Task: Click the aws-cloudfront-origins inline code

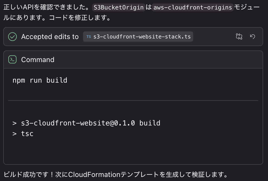Action: (193, 8)
